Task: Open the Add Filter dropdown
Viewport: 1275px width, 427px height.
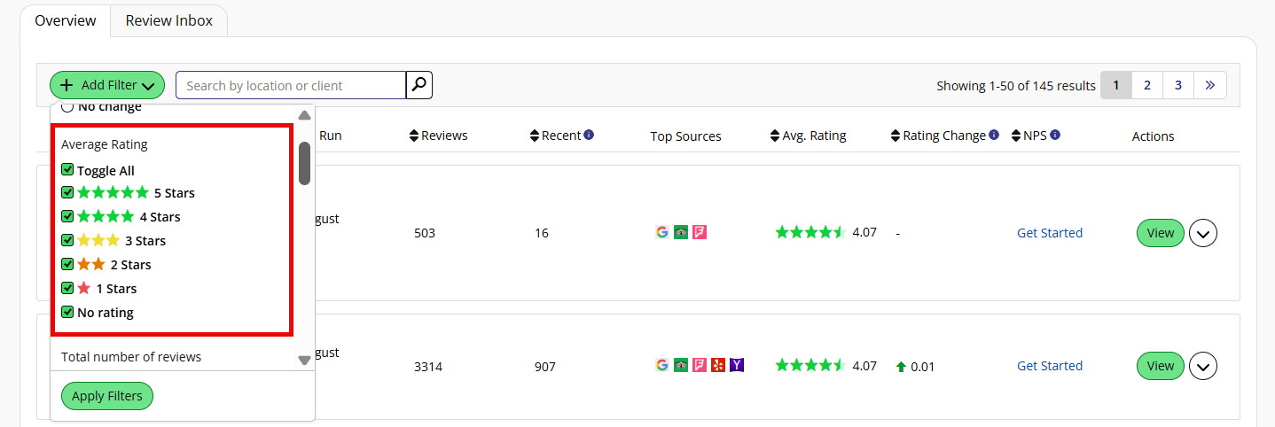Action: pyautogui.click(x=107, y=85)
